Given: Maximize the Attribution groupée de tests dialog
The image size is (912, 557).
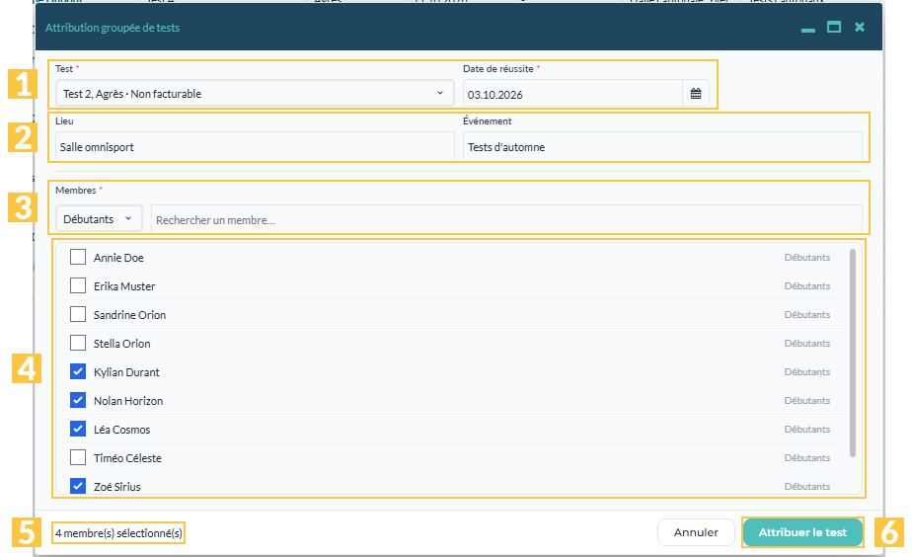Looking at the screenshot, I should 834,27.
